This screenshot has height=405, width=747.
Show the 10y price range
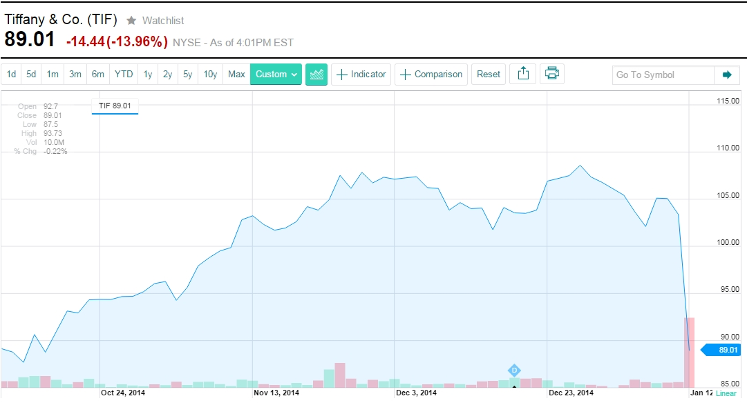(210, 75)
